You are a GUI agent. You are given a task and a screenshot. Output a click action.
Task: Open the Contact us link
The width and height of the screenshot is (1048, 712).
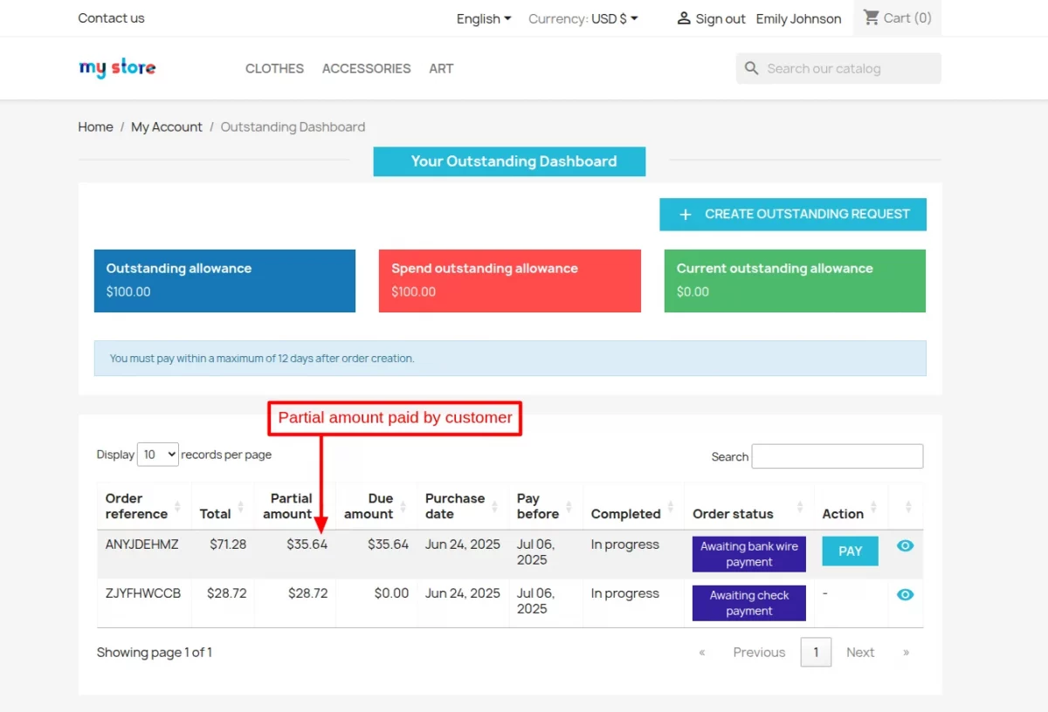(x=111, y=17)
